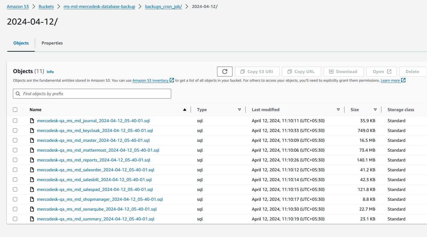This screenshot has width=427, height=237.
Task: Select checkbox for mercodesk-qa_ms_md_master row
Action: (15, 140)
